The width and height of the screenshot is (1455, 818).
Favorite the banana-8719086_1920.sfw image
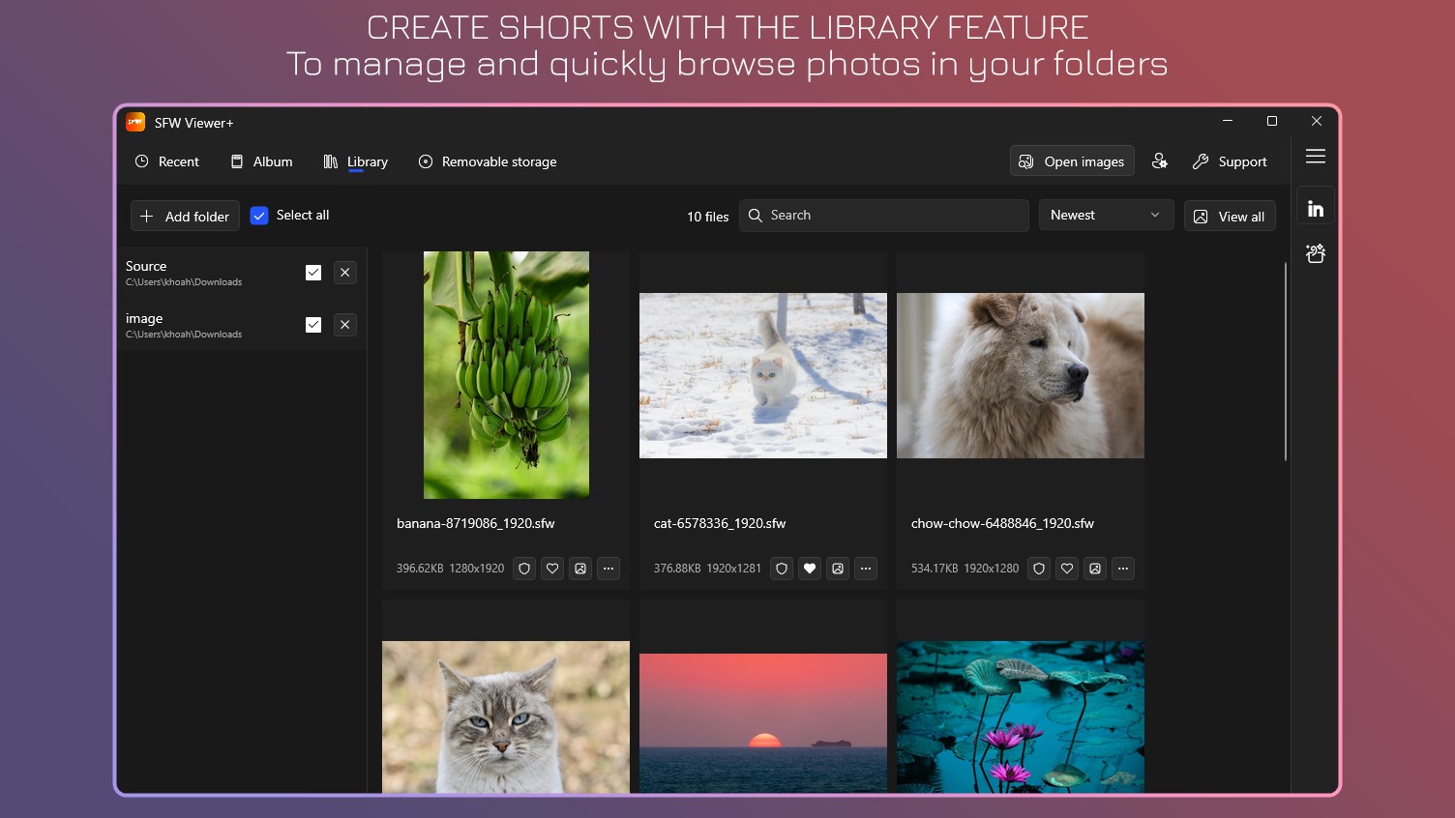pyautogui.click(x=552, y=569)
